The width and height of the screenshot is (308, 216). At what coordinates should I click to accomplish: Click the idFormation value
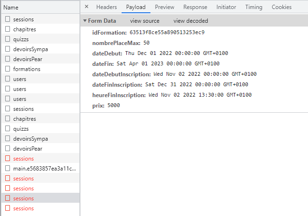pyautogui.click(x=167, y=33)
